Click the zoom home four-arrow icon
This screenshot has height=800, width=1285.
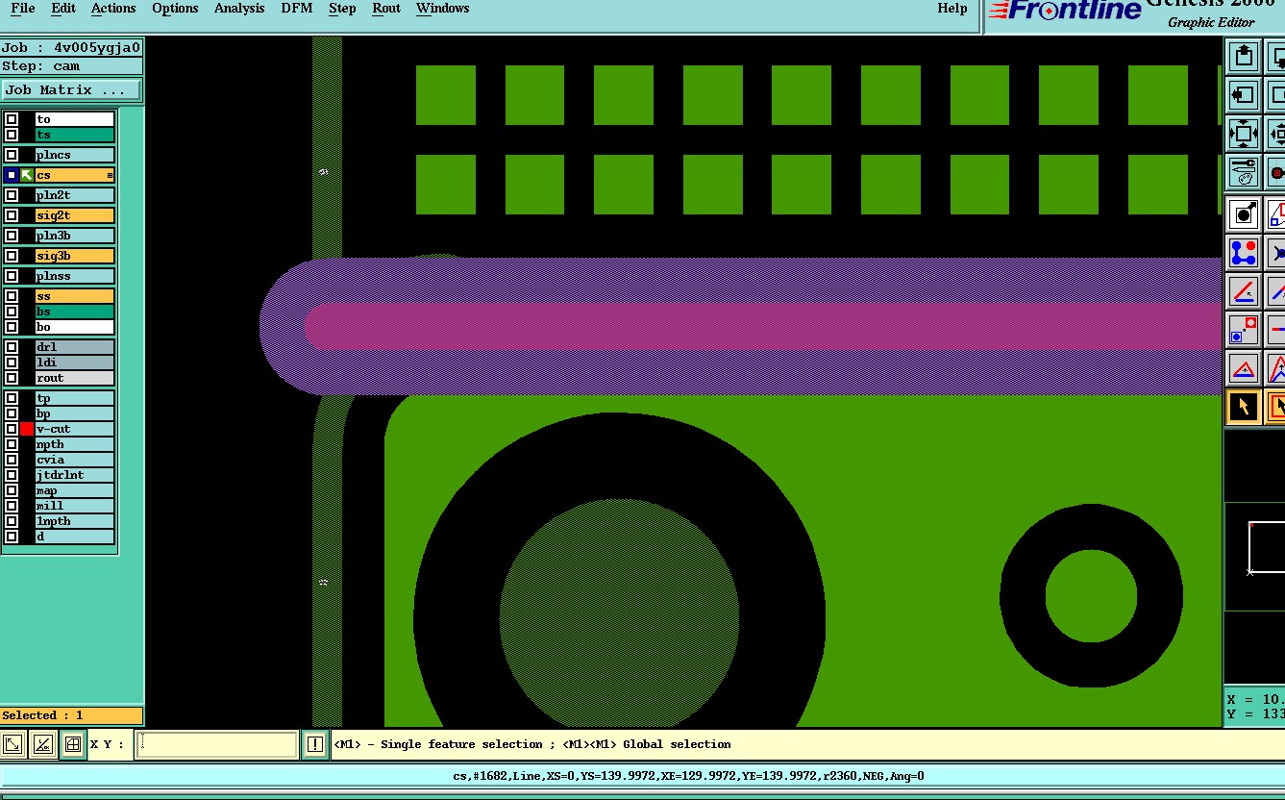(1244, 134)
